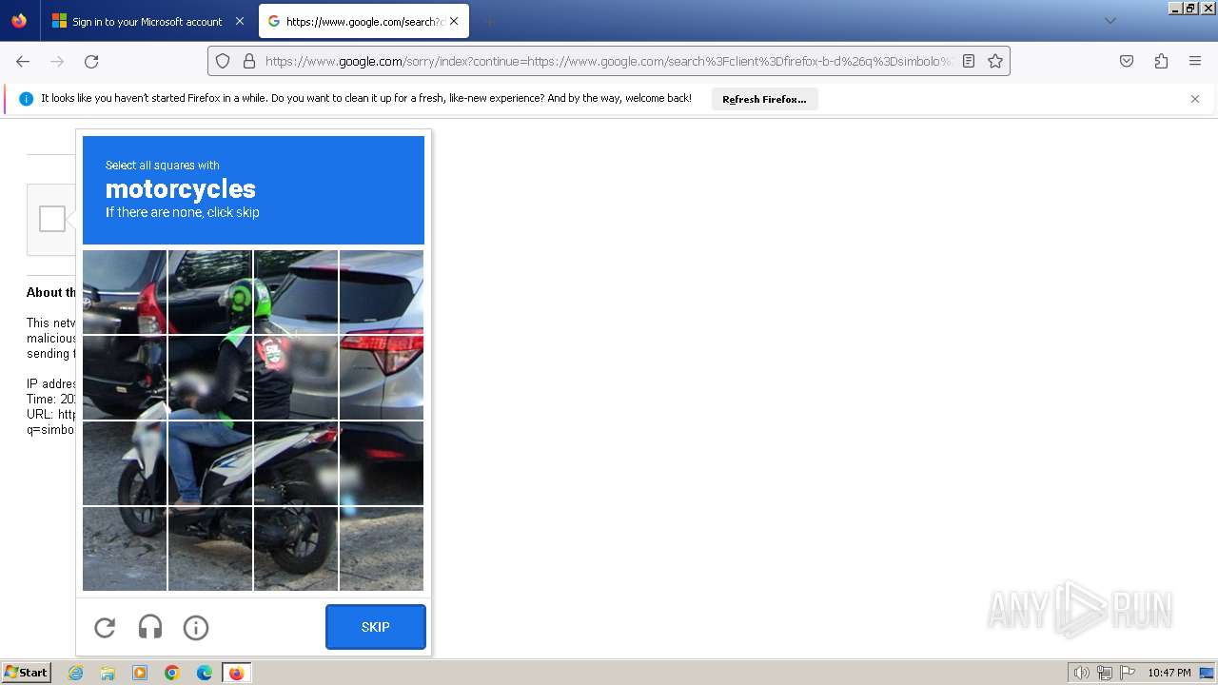Activate Firefox taskbar button
This screenshot has width=1218, height=685.
coord(236,673)
